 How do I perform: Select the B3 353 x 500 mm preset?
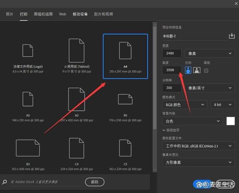(x=28, y=155)
